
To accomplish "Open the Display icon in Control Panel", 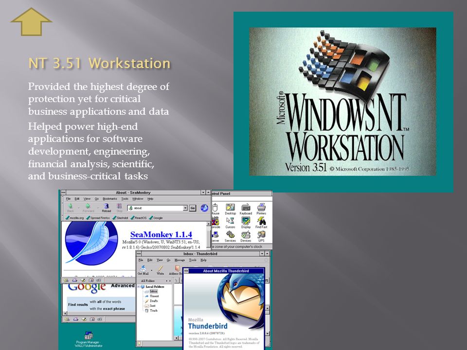I will tap(246, 223).
